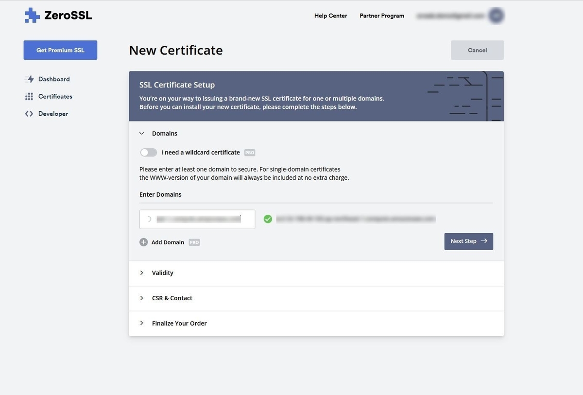Collapse the Domains section
583x395 pixels.
(142, 133)
